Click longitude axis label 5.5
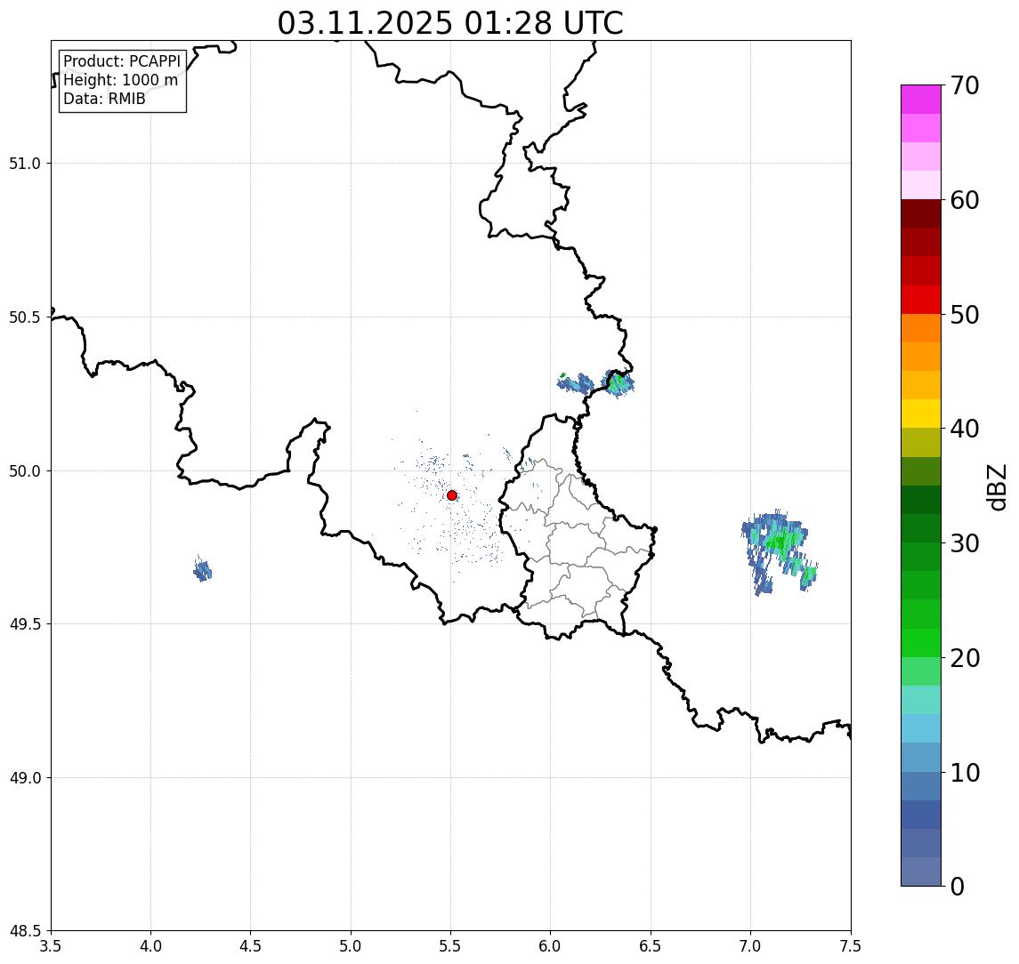The height and width of the screenshot is (964, 1019). (x=451, y=946)
